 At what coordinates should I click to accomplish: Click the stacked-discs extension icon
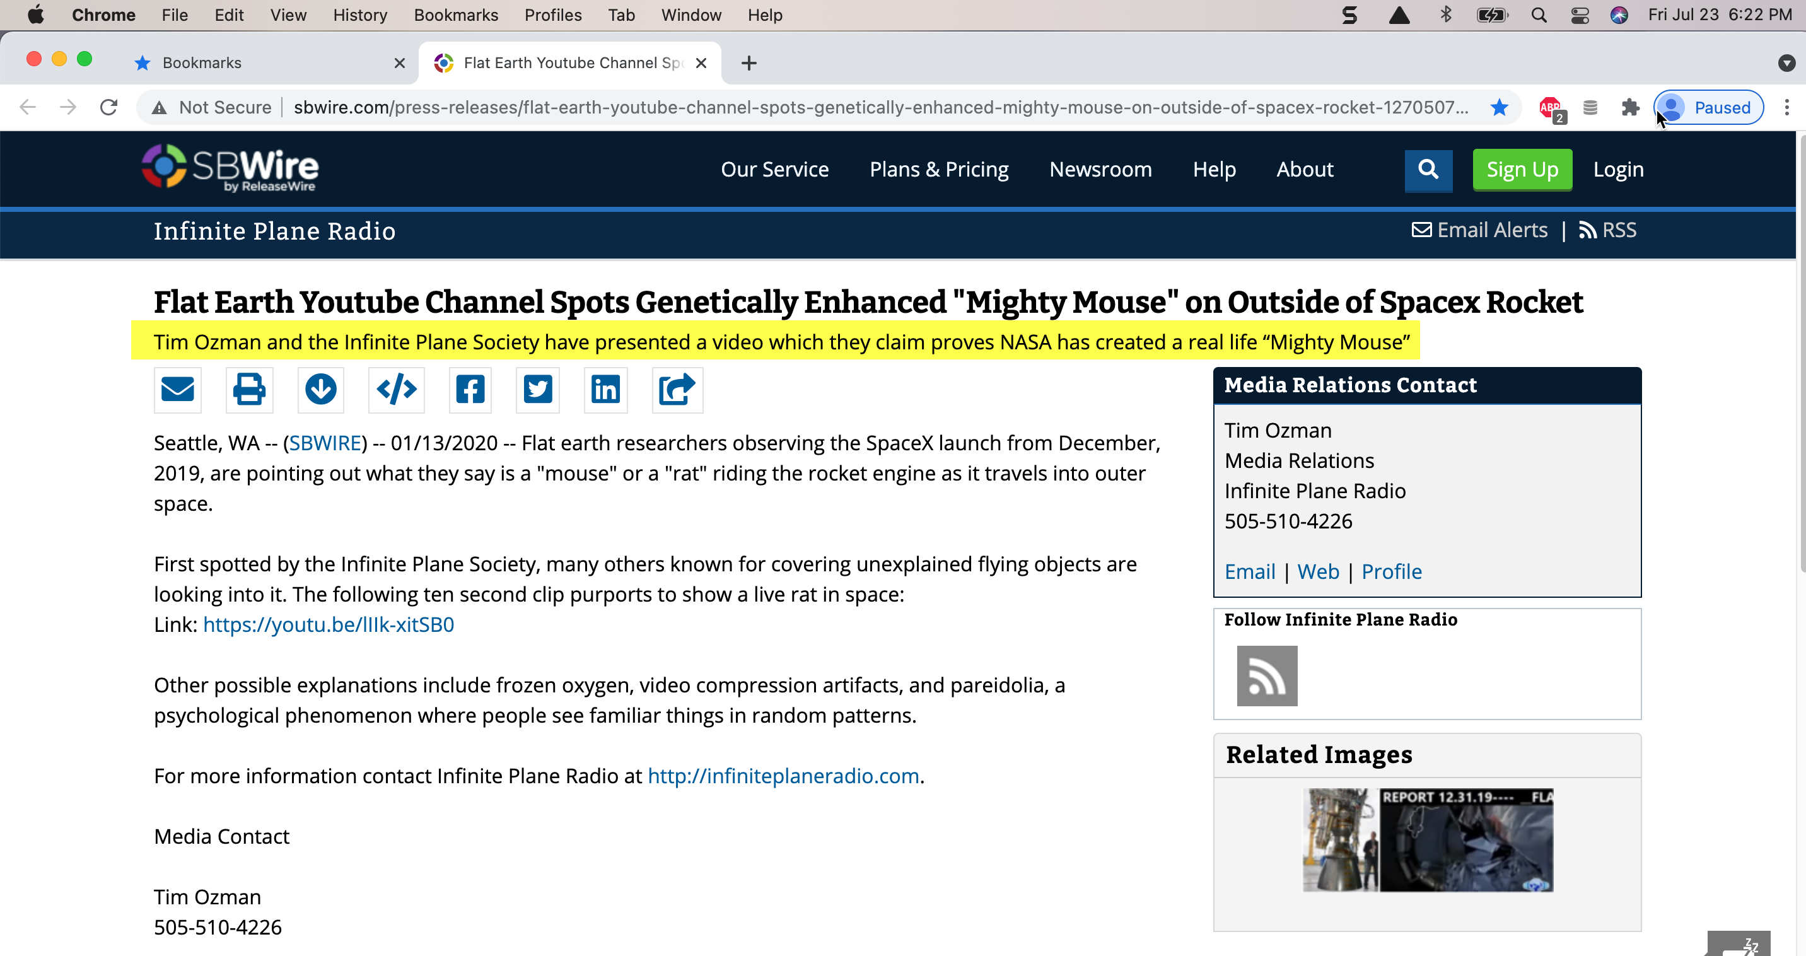pos(1590,107)
